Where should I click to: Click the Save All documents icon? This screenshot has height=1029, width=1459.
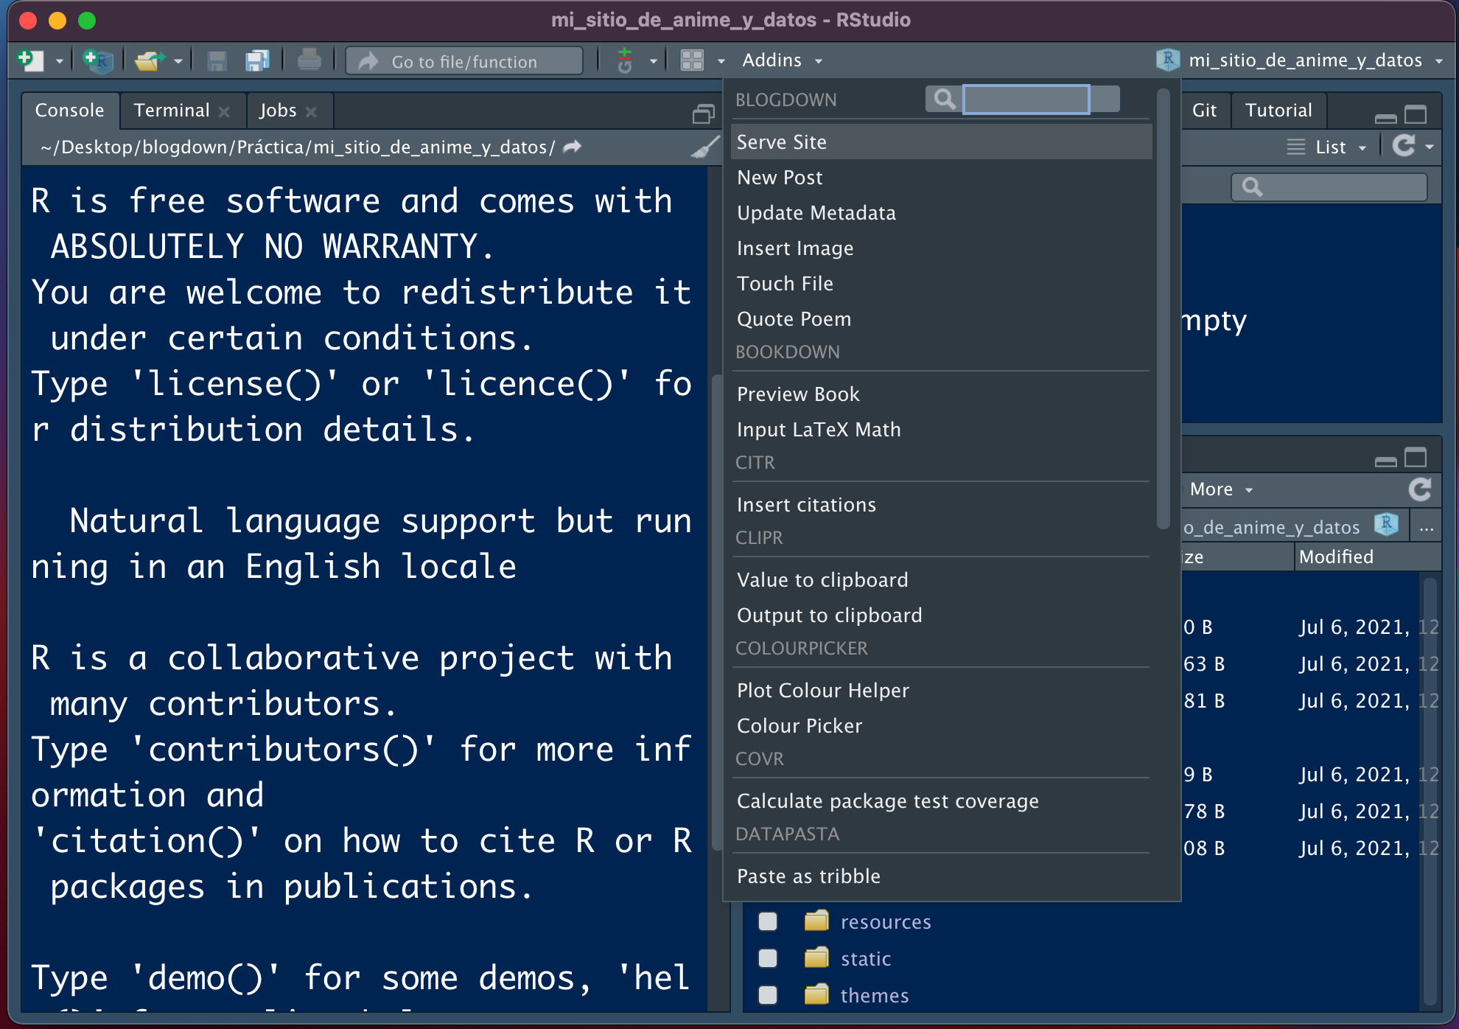point(257,60)
